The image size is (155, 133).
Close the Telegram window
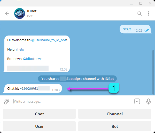[150, 3]
